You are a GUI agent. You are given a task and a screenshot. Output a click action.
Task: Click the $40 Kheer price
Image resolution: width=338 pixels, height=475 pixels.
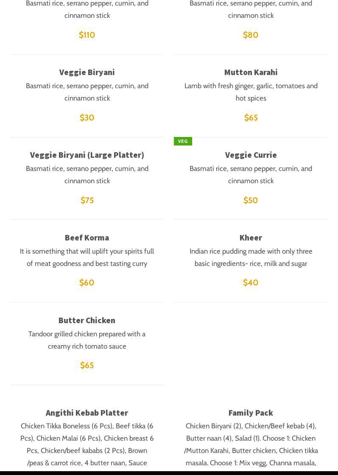click(251, 282)
